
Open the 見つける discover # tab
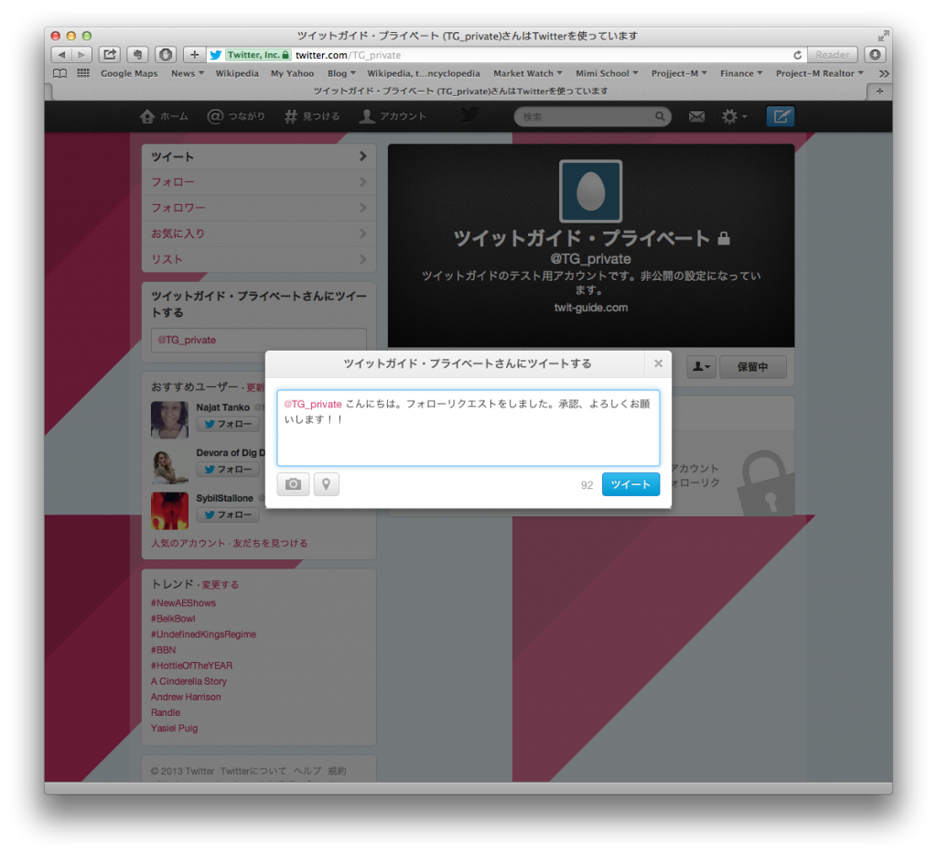[x=312, y=116]
